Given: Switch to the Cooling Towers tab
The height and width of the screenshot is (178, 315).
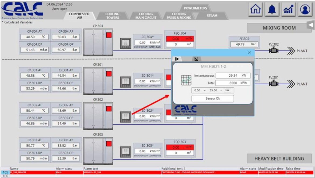Looking at the screenshot, I should click(112, 16).
